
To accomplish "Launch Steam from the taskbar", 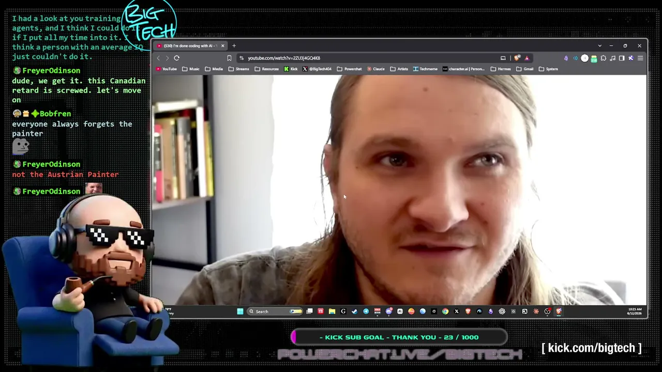I will point(354,312).
